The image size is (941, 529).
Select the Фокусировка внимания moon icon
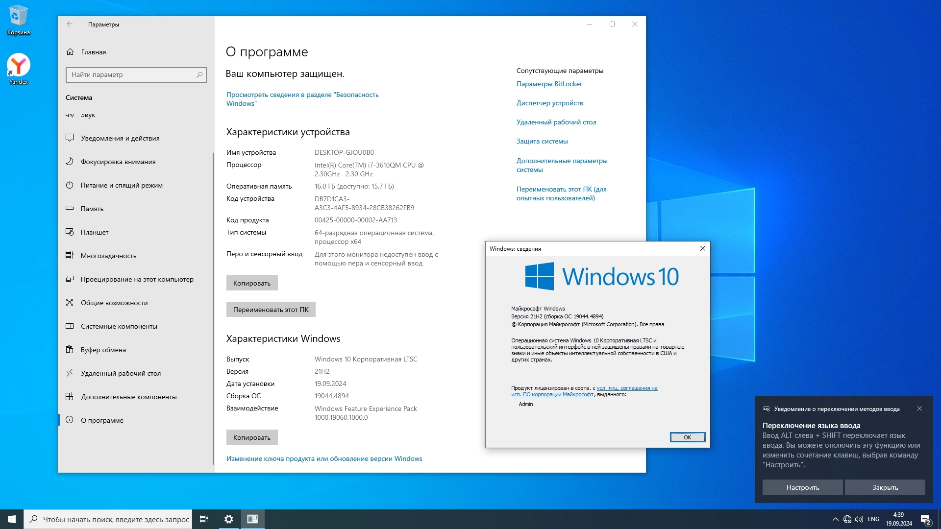tap(70, 162)
